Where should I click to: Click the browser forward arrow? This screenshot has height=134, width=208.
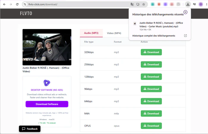11,4
